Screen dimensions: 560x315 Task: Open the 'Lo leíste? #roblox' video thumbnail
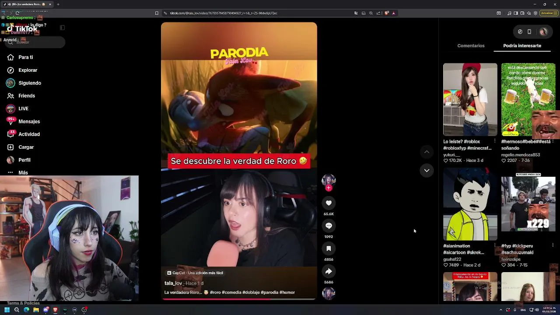(470, 99)
